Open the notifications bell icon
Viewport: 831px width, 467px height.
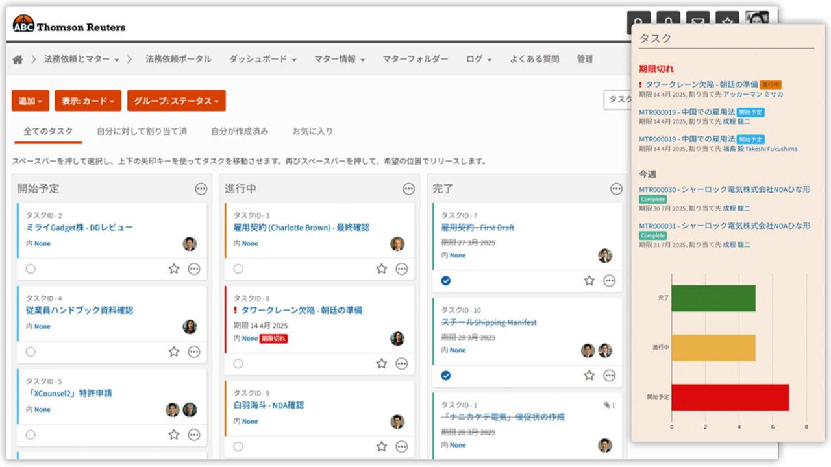point(669,20)
